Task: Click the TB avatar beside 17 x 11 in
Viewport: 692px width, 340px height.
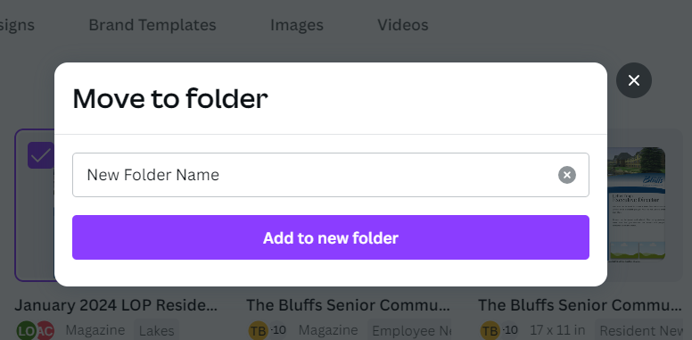Action: (490, 330)
